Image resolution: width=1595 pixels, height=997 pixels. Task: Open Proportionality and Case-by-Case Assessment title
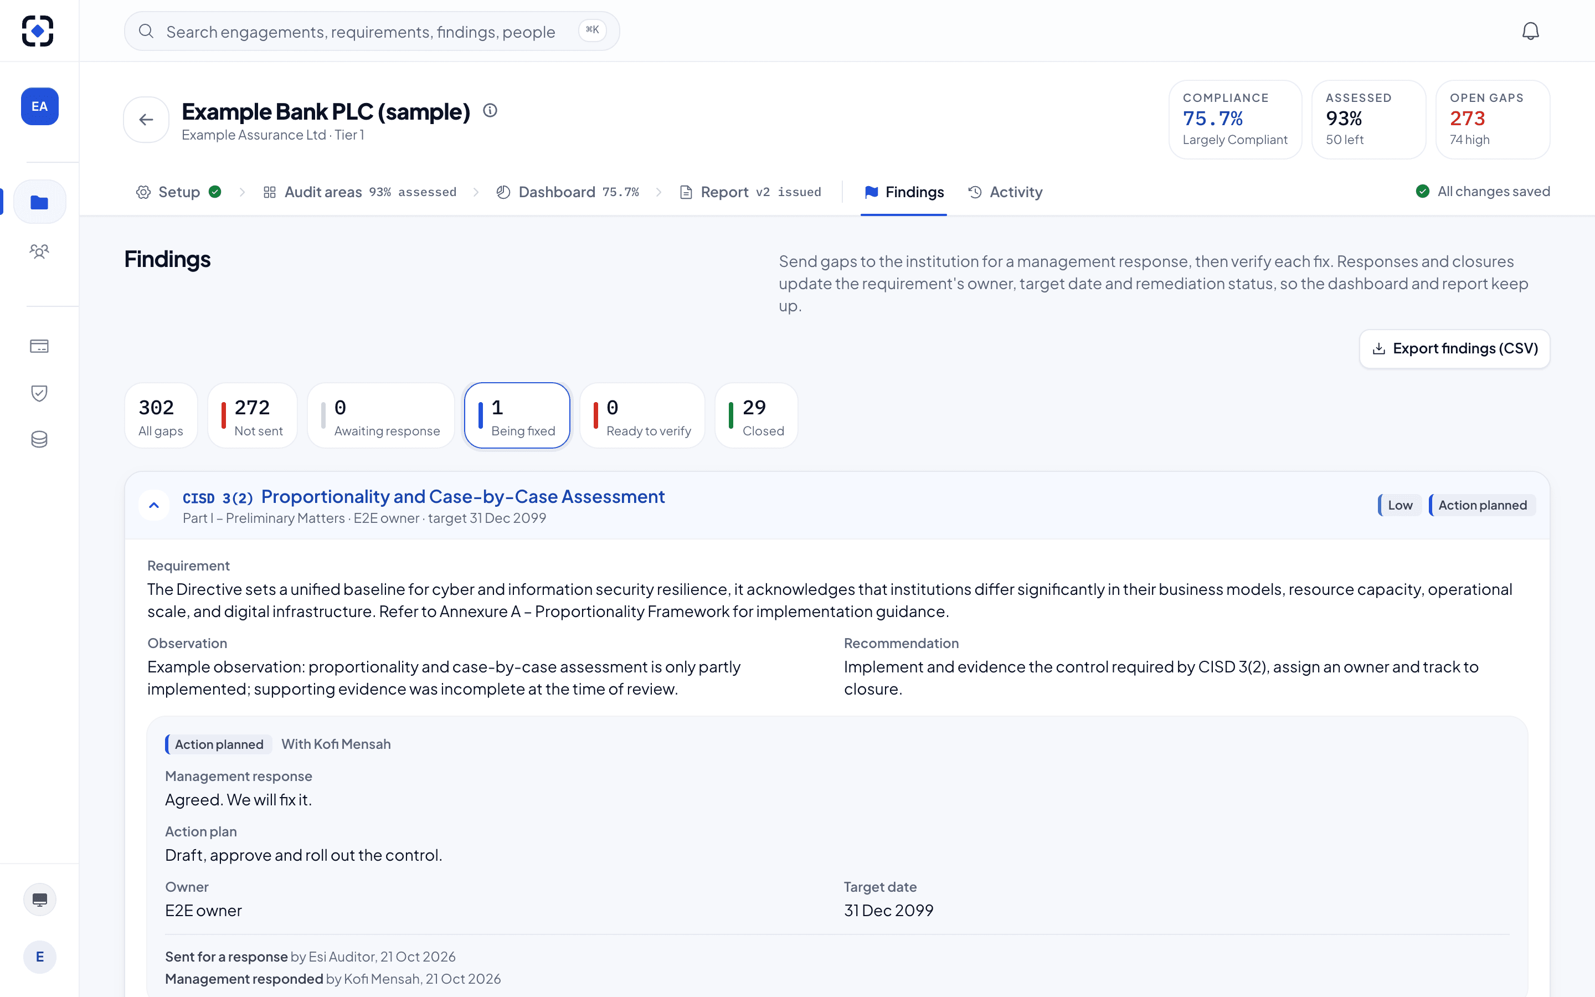pyautogui.click(x=462, y=496)
